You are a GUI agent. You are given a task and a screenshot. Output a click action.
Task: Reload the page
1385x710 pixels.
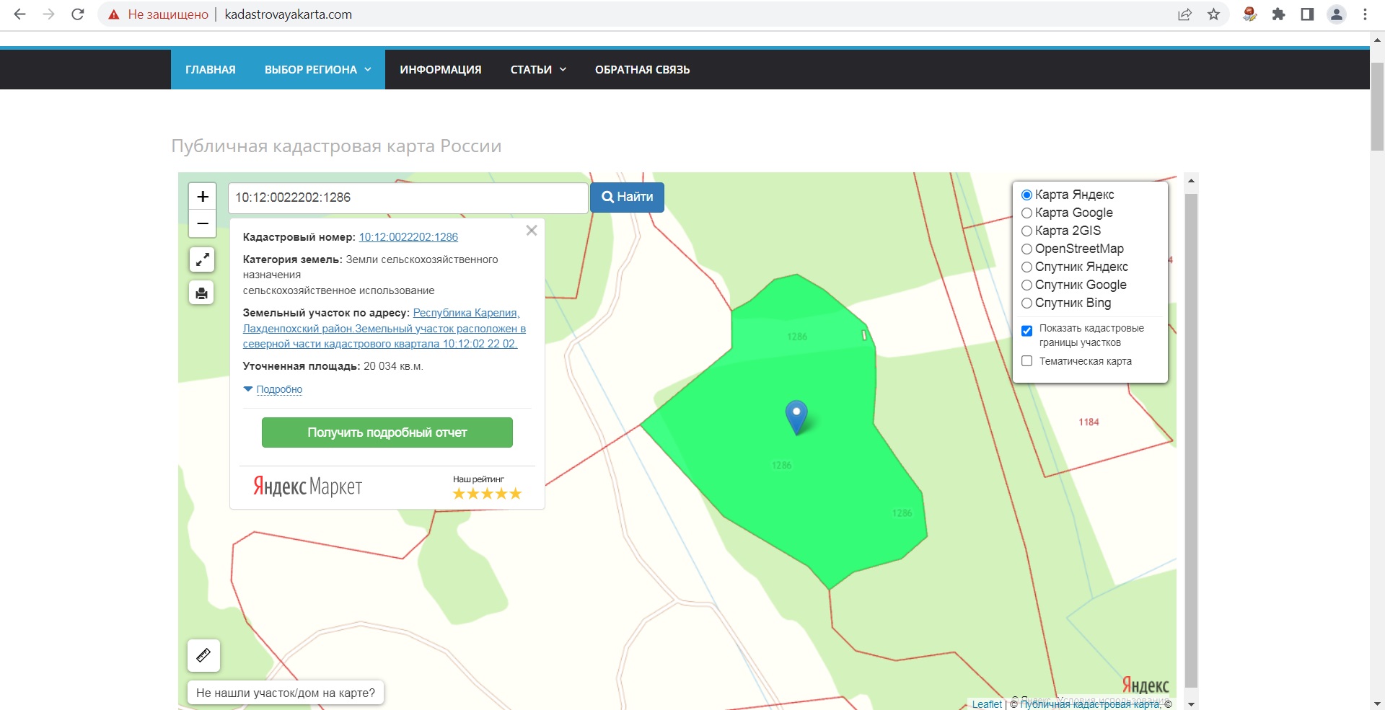pyautogui.click(x=78, y=14)
